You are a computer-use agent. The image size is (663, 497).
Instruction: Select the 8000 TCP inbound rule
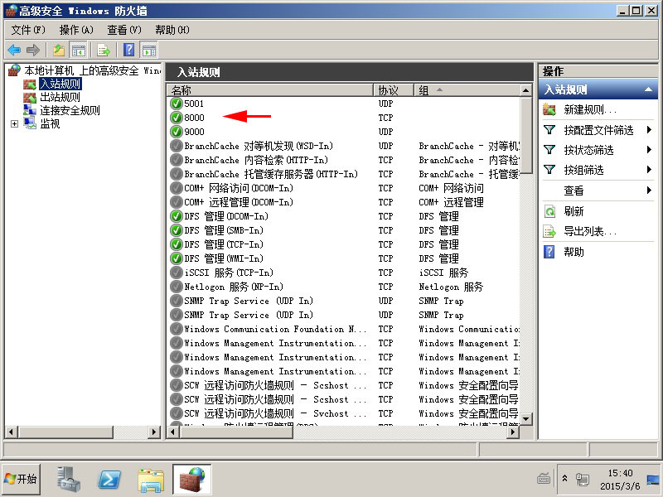[x=194, y=118]
